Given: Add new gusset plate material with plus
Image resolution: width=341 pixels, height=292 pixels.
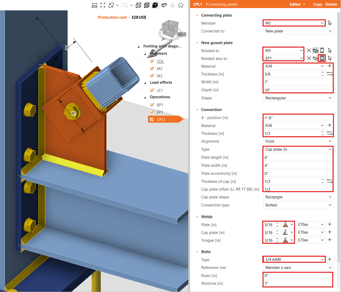Looking at the screenshot, I should point(330,66).
